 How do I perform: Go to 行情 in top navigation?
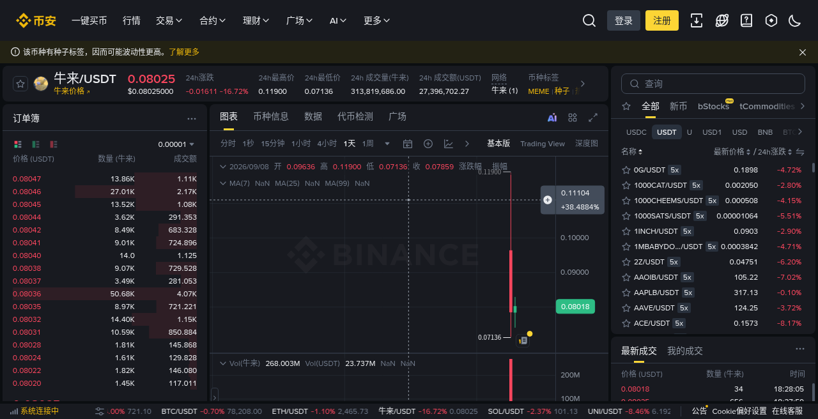(x=132, y=20)
